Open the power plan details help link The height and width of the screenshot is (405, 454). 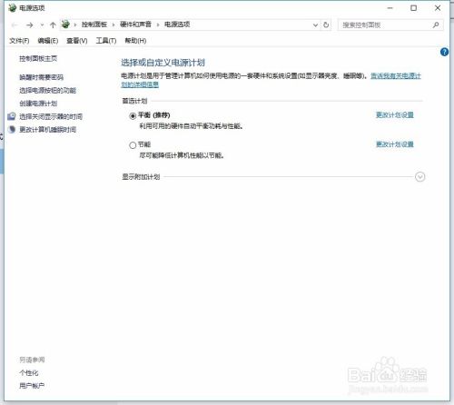(396, 75)
